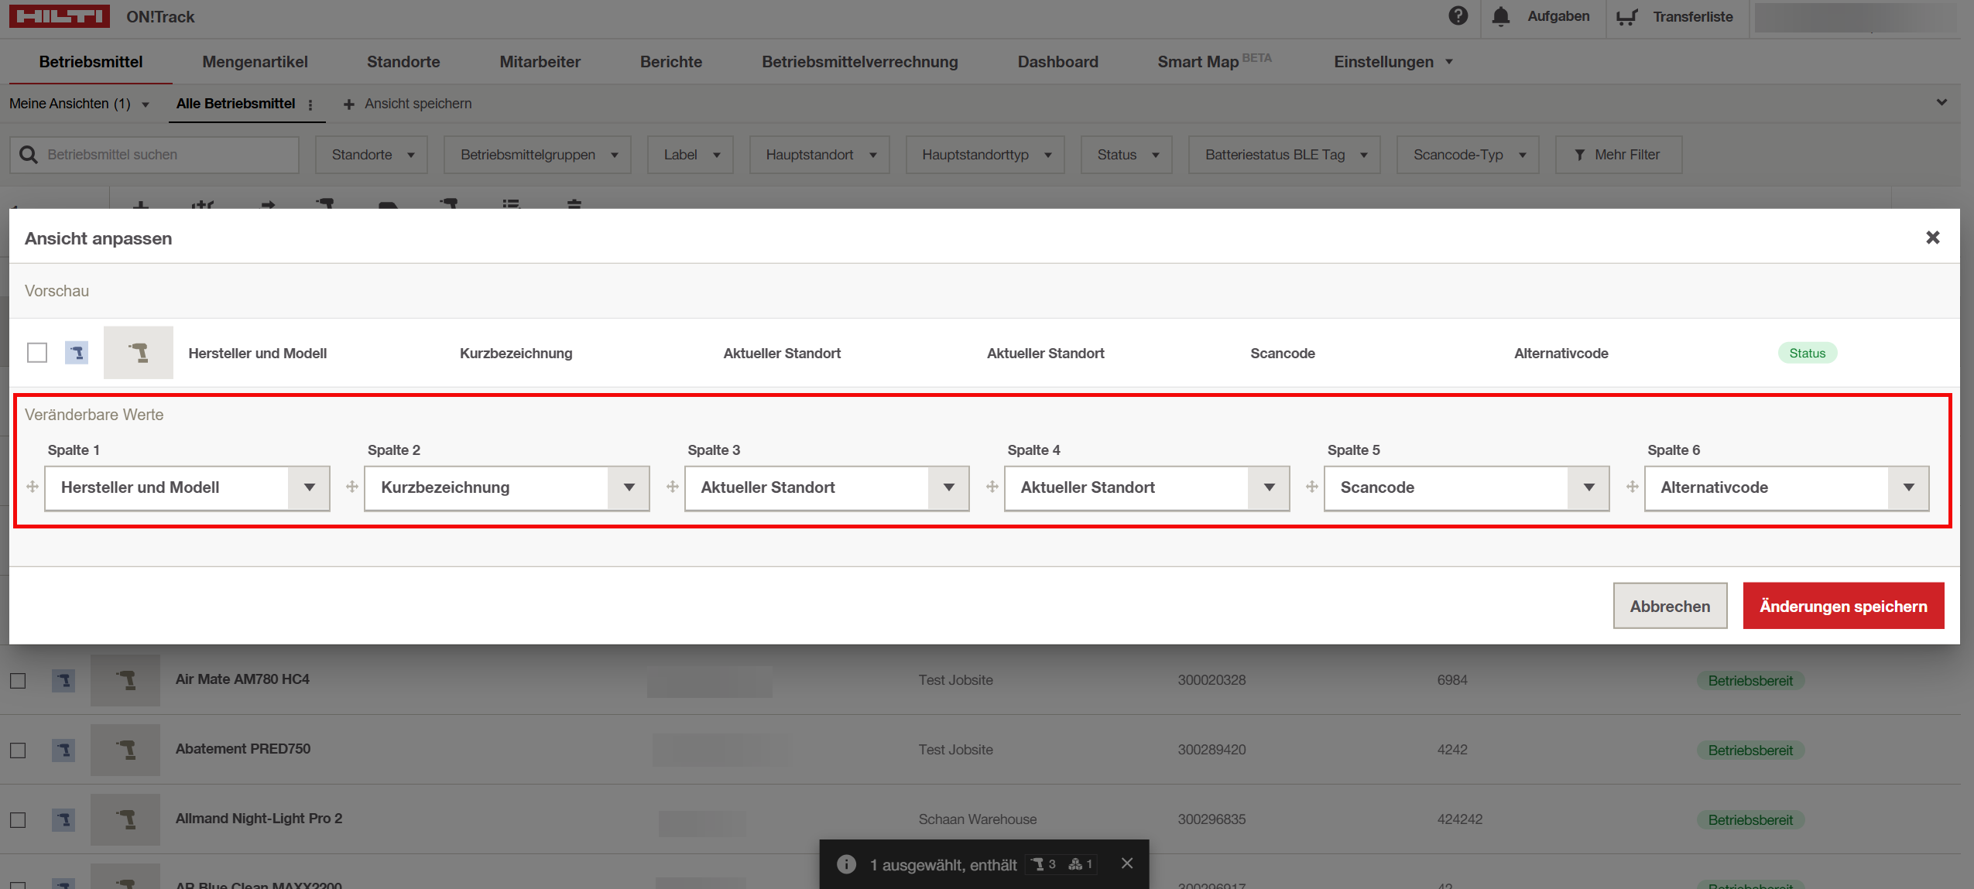Image resolution: width=1974 pixels, height=889 pixels.
Task: Select the Air Mate AM780 HC4 checkbox
Action: (x=18, y=680)
